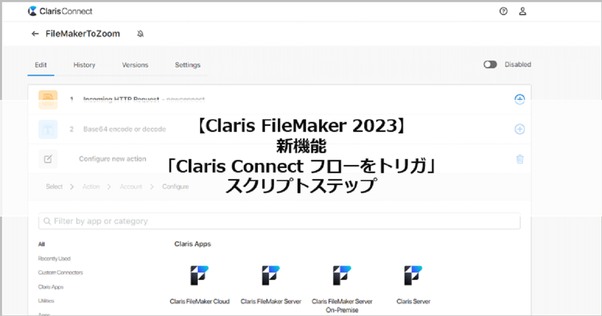
Task: Click the Configure new action edit icon
Action: [48, 159]
